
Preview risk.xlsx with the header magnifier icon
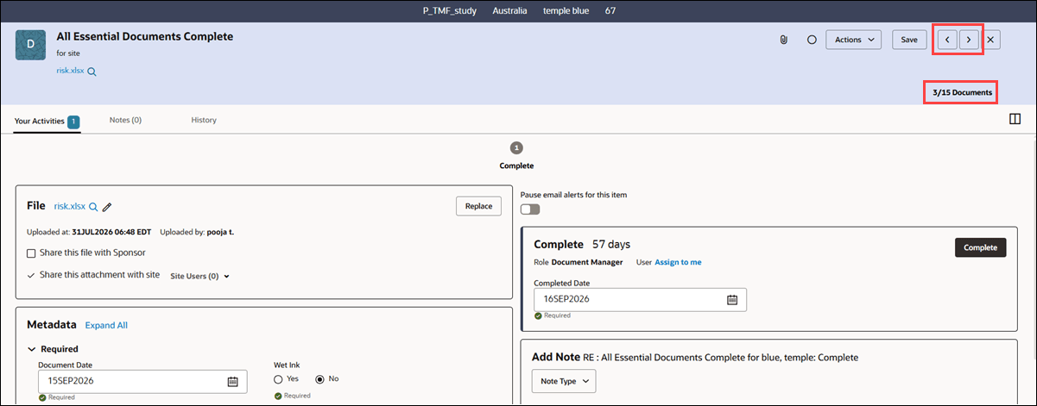pos(92,72)
